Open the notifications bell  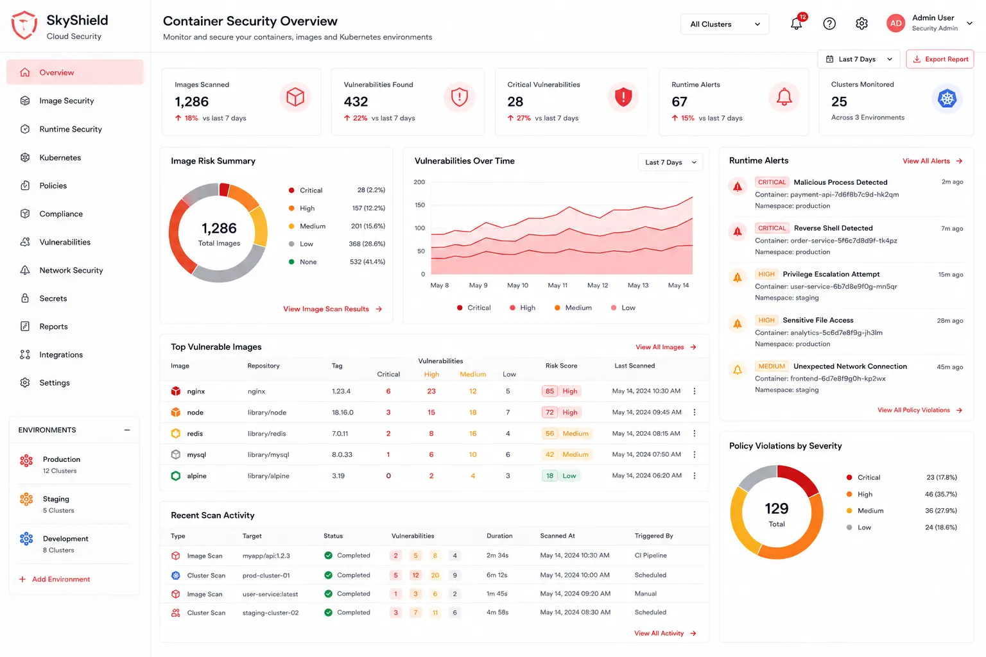coord(796,24)
